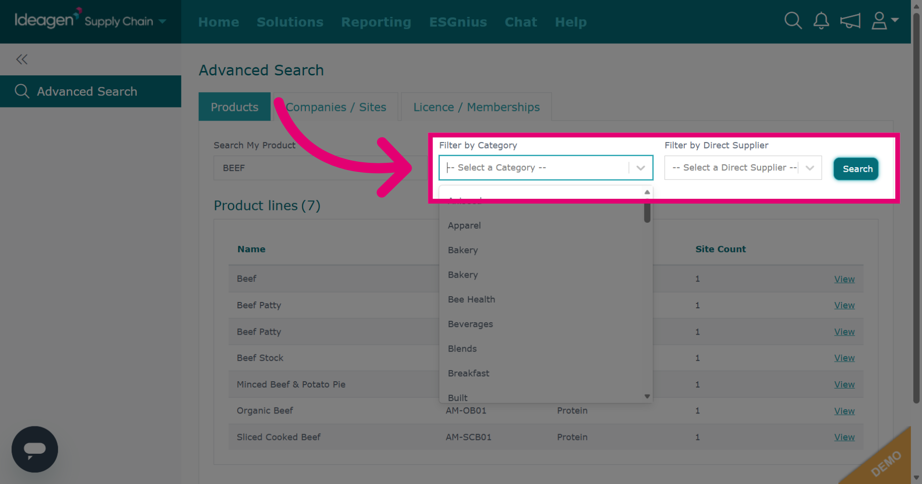Click code AM-OB01 cell
Image resolution: width=922 pixels, height=484 pixels.
click(466, 411)
